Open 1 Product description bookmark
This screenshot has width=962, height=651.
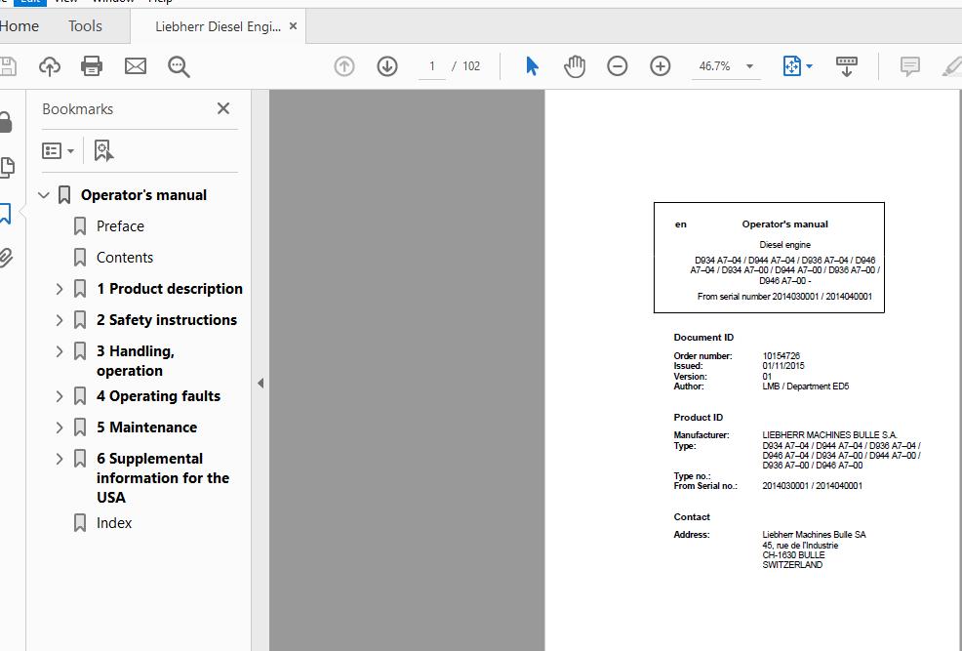click(x=170, y=289)
